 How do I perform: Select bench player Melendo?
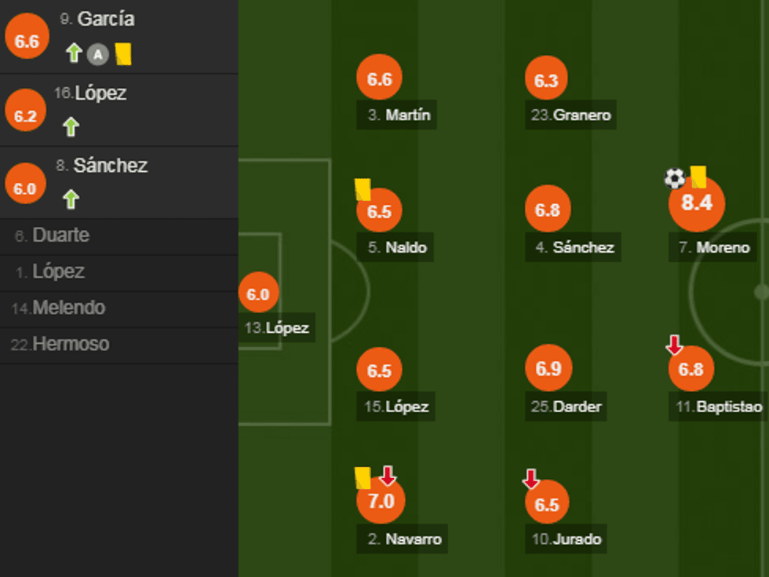pos(68,308)
